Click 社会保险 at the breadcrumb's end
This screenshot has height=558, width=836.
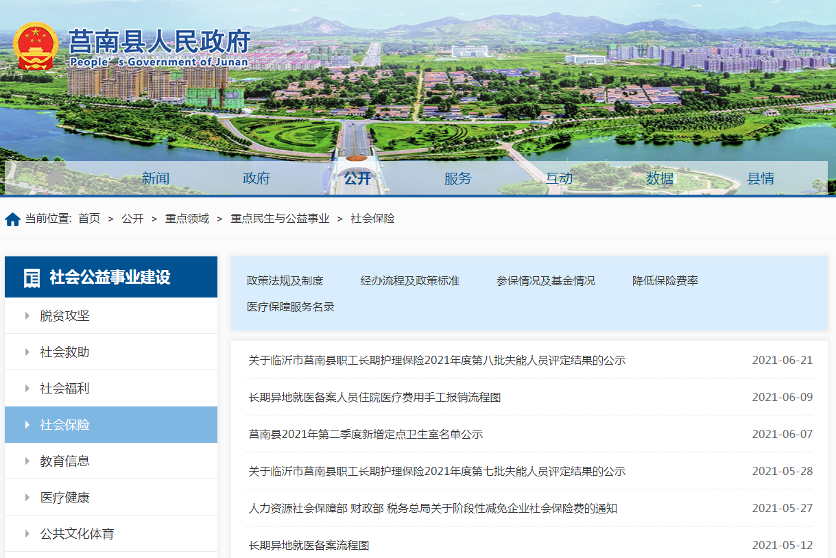[373, 219]
